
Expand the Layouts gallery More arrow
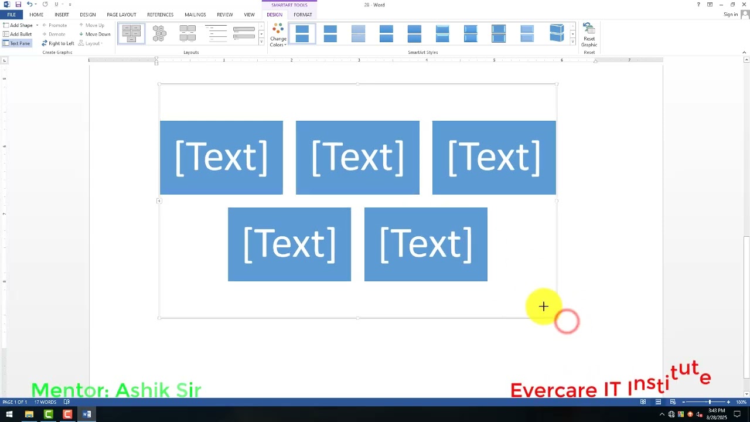261,42
